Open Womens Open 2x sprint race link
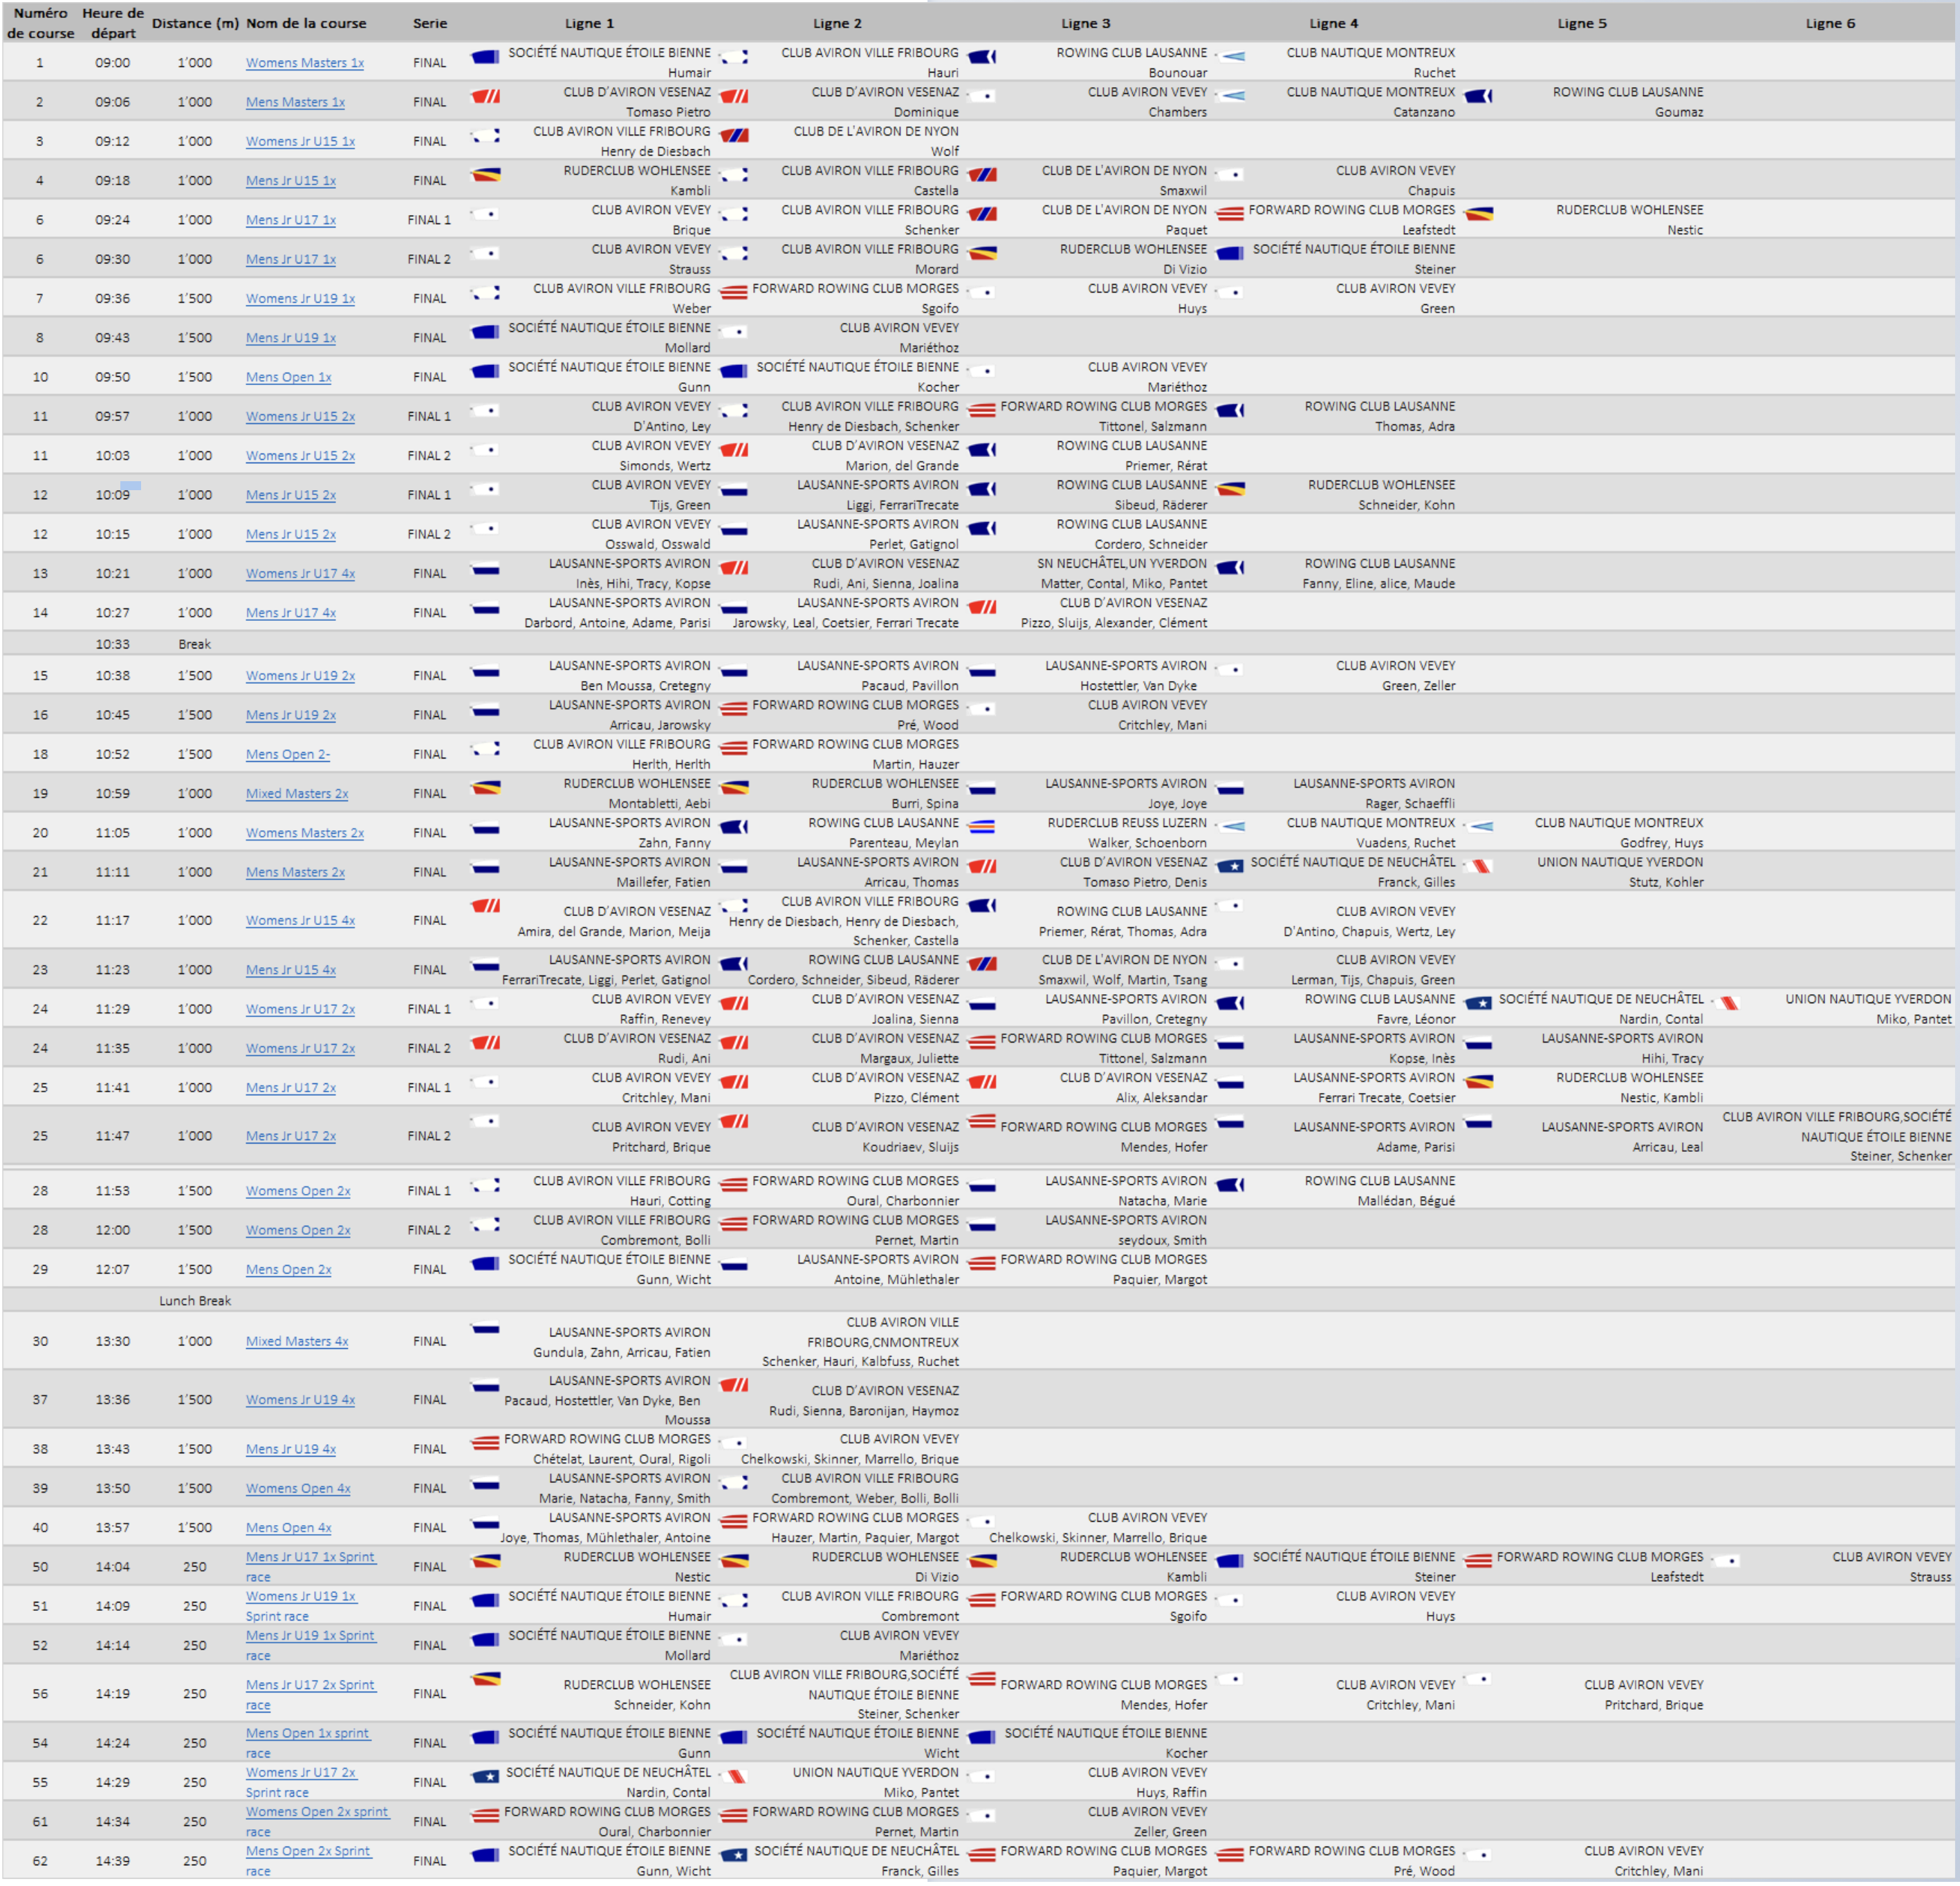Viewport: 1960px width, 1886px height. pos(317,1822)
